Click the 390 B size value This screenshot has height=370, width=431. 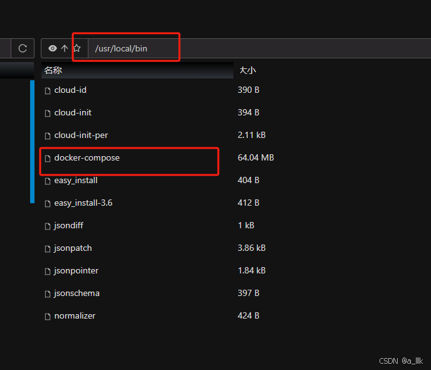[x=248, y=90]
